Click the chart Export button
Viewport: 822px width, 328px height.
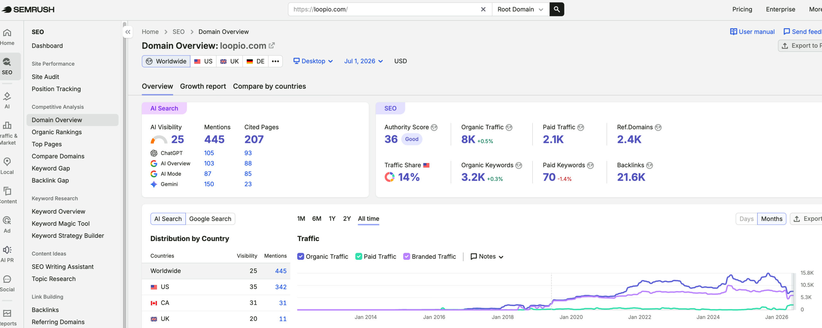(x=806, y=219)
